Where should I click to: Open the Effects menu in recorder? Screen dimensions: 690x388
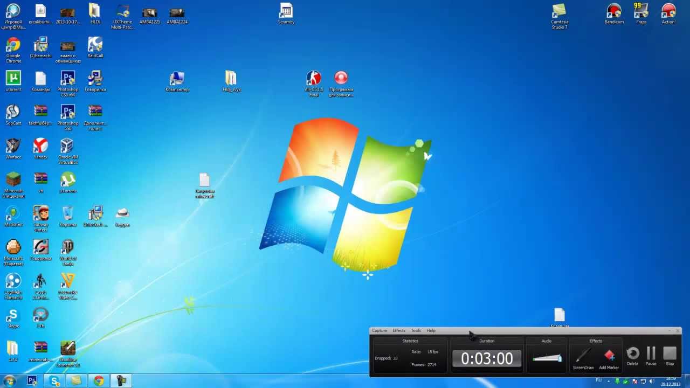[399, 330]
